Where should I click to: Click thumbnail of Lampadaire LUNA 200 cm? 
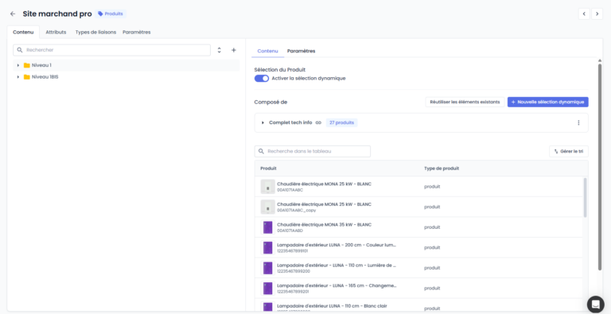coord(267,247)
